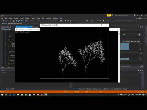Open the File menu
Screen dimensions: 147x110
coord(2,18)
